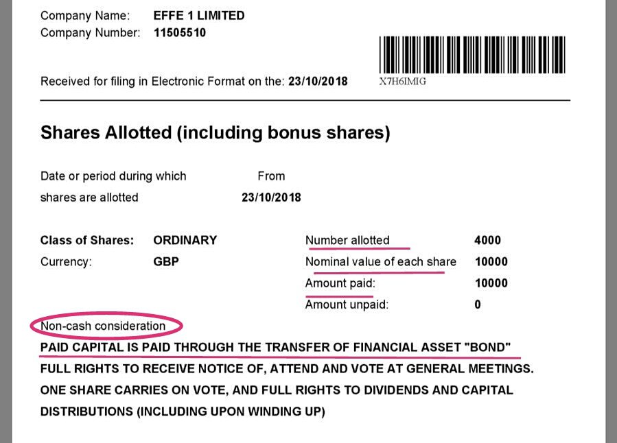Screen dimensions: 617x443
Task: Click the underlined PAID CAPITAL IS PAID line
Action: (x=276, y=348)
